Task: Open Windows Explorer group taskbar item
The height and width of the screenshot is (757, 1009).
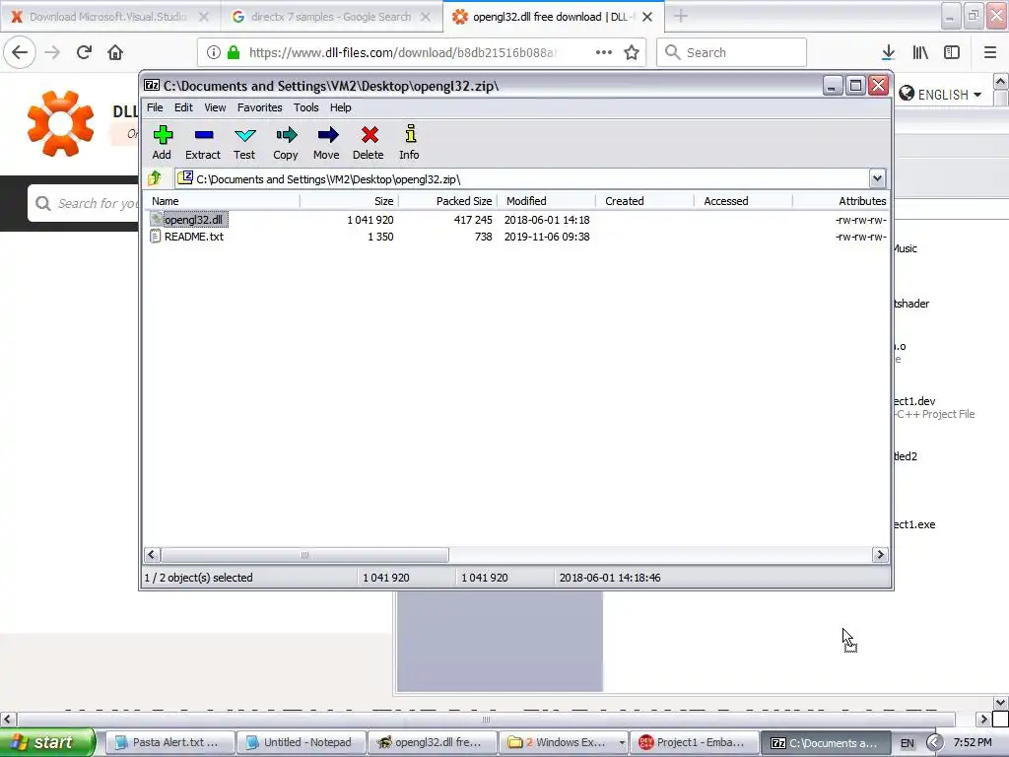Action: [x=564, y=742]
